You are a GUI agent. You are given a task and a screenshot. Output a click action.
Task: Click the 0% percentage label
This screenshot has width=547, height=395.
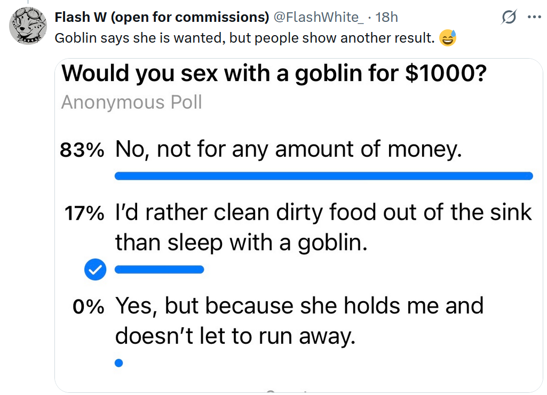point(89,308)
